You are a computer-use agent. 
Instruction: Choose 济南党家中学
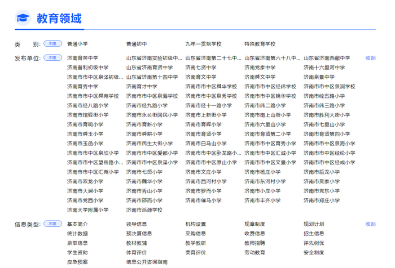260,68
